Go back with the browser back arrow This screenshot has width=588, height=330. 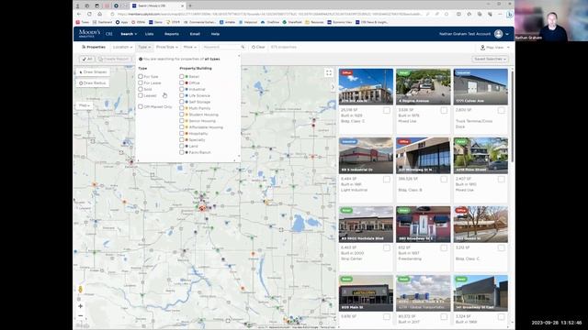coord(79,15)
